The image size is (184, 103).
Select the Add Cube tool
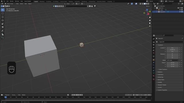(3, 38)
